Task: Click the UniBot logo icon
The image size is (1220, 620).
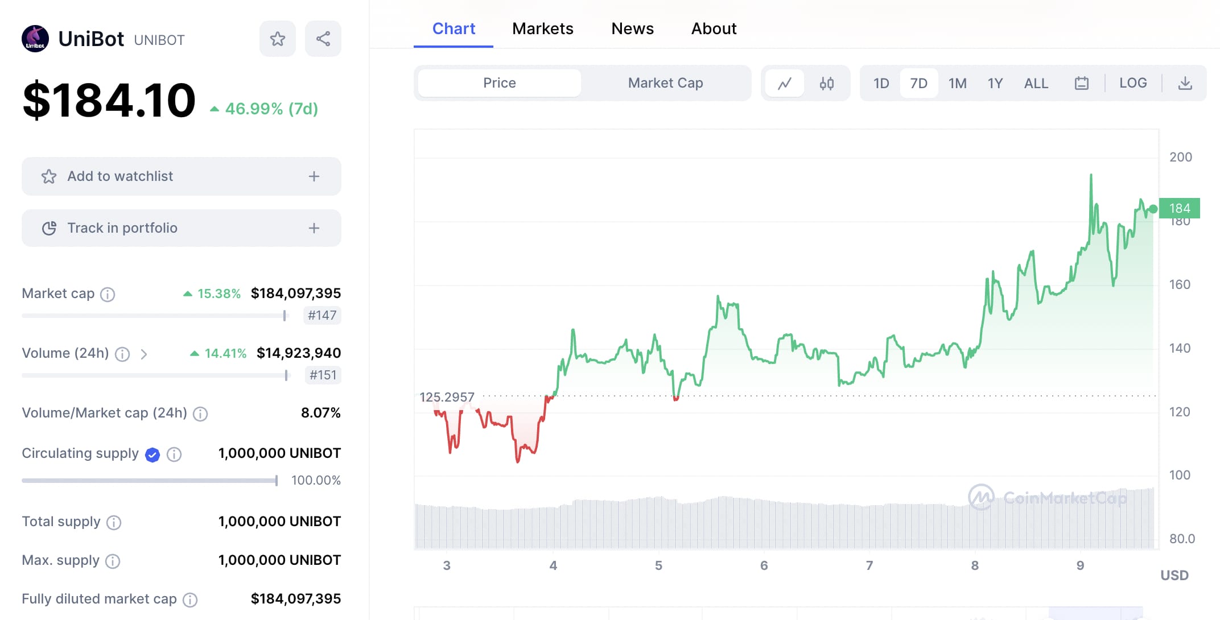Action: point(35,39)
